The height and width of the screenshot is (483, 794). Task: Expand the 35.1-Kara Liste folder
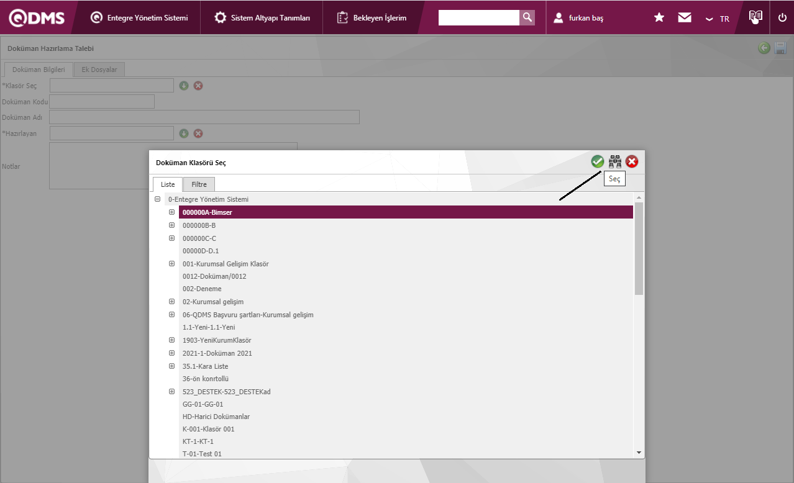(171, 366)
